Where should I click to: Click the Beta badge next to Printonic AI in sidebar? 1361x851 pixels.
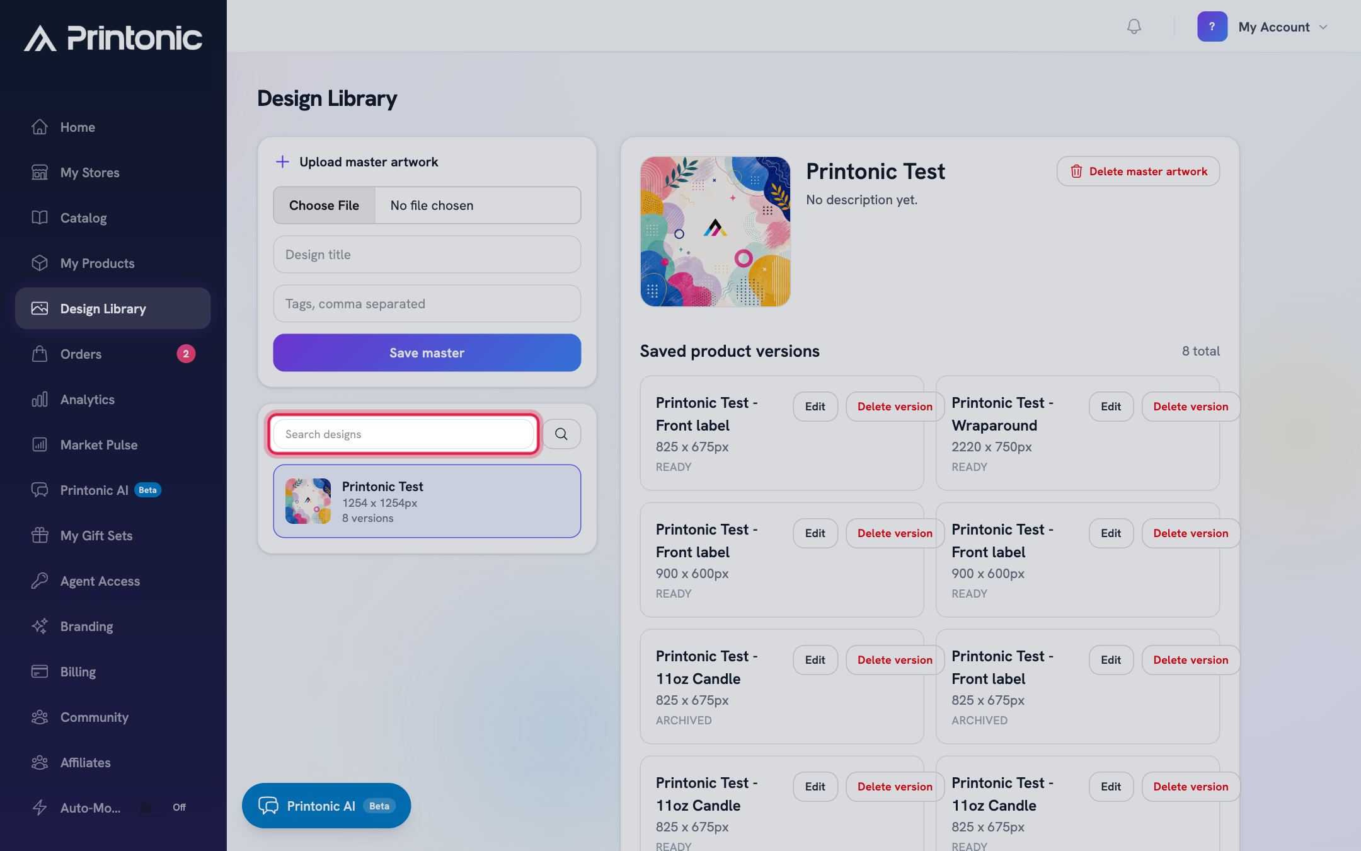coord(147,490)
